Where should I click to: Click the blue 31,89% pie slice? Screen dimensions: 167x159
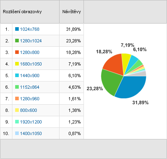(x=132, y=87)
